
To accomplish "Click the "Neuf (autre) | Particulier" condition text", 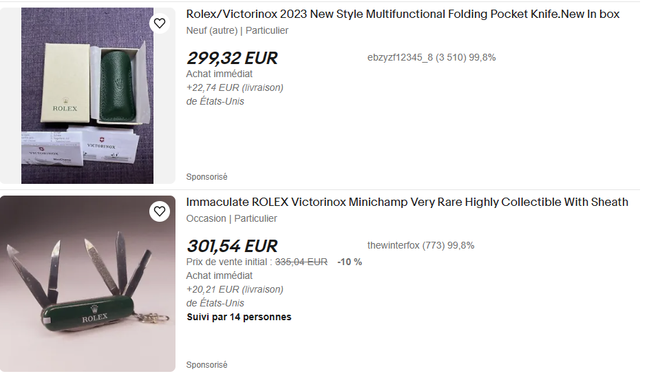I will point(237,31).
